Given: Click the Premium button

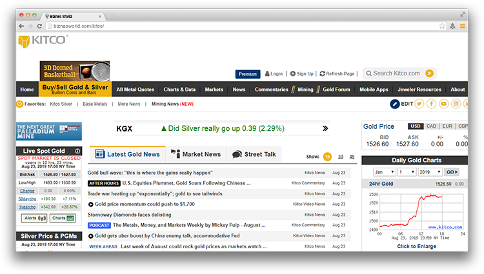Looking at the screenshot, I should point(248,74).
